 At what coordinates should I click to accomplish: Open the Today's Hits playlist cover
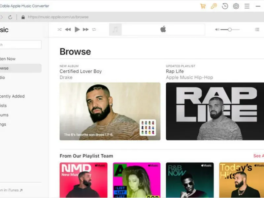(242, 180)
